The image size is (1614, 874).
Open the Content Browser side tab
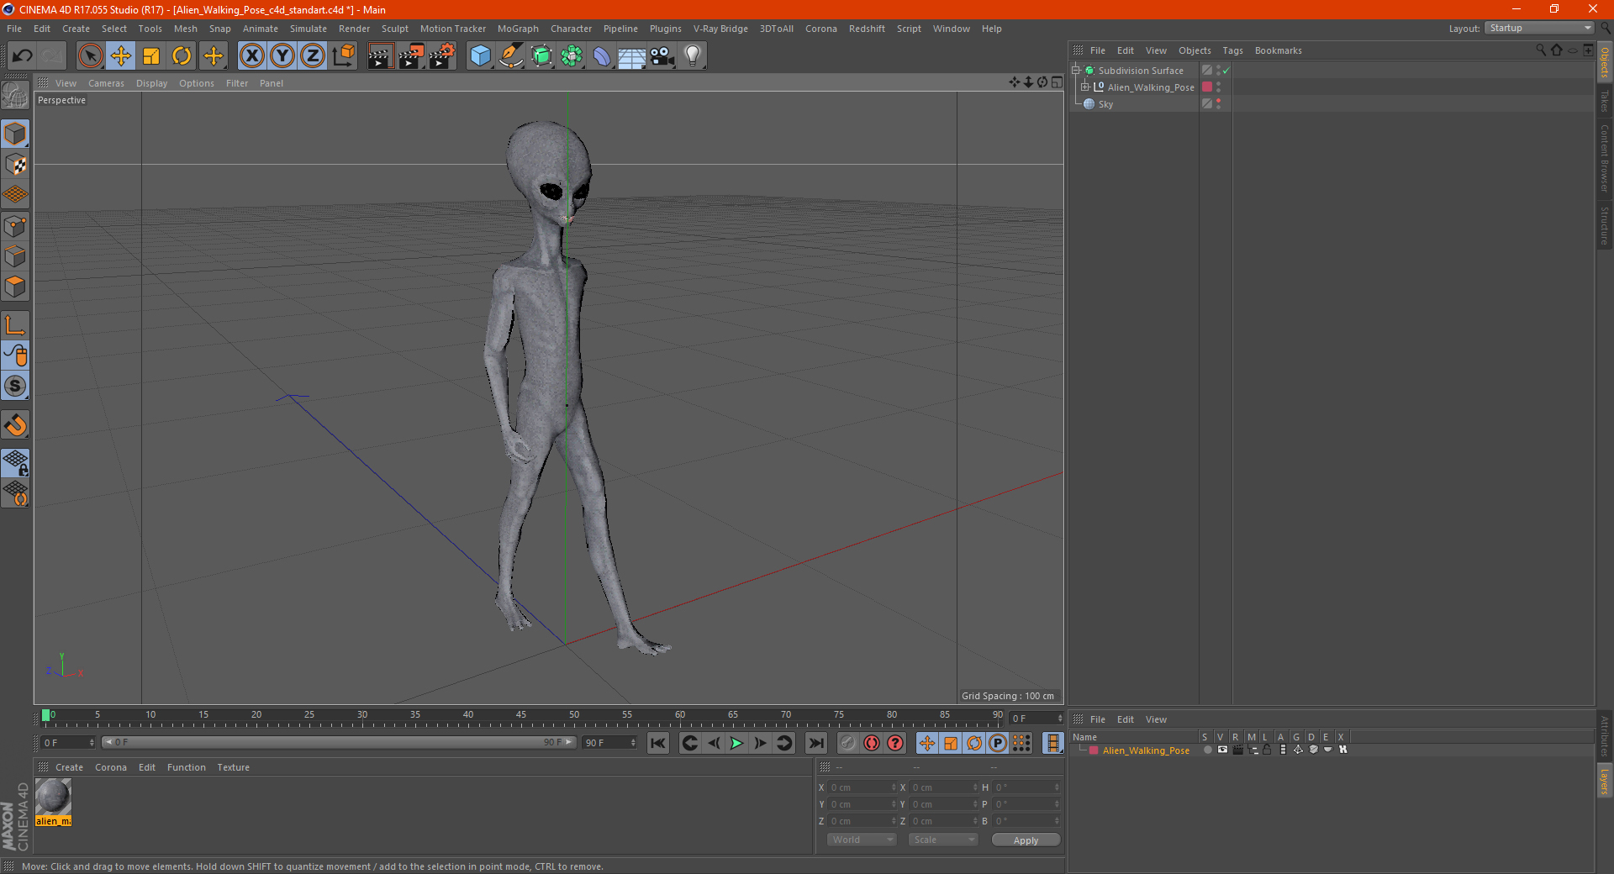coord(1604,157)
